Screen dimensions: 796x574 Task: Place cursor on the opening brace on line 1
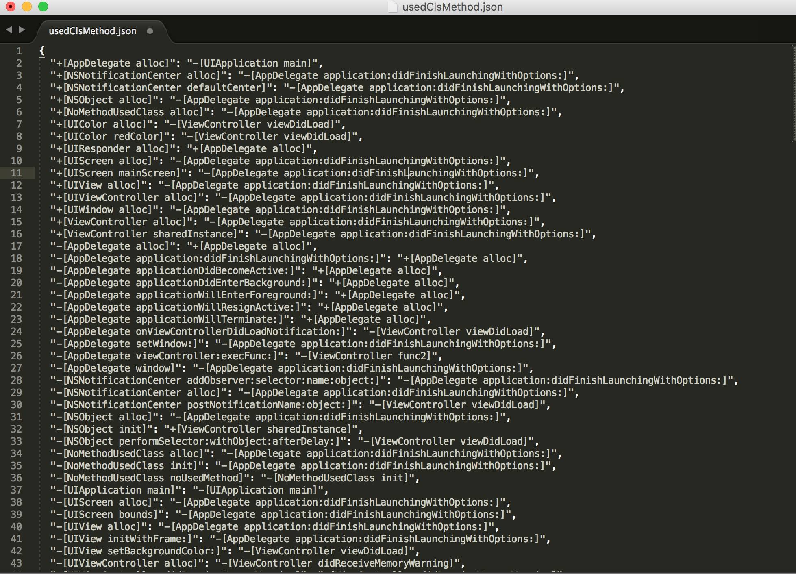[42, 51]
